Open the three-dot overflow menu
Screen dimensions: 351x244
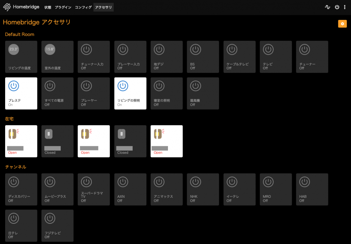click(x=345, y=7)
